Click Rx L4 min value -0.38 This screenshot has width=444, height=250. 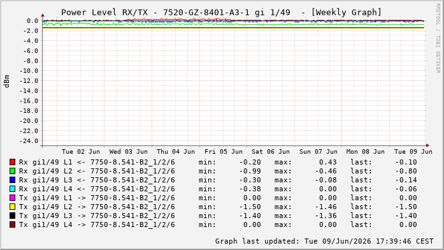point(250,189)
